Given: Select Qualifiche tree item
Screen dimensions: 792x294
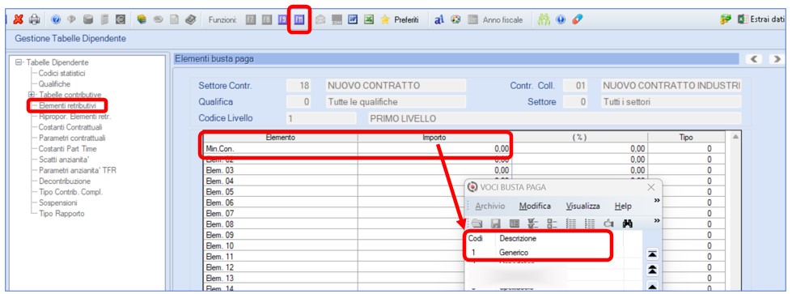Looking at the screenshot, I should point(54,84).
